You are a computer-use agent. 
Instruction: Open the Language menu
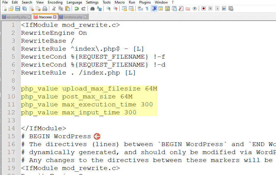[x=74, y=2]
